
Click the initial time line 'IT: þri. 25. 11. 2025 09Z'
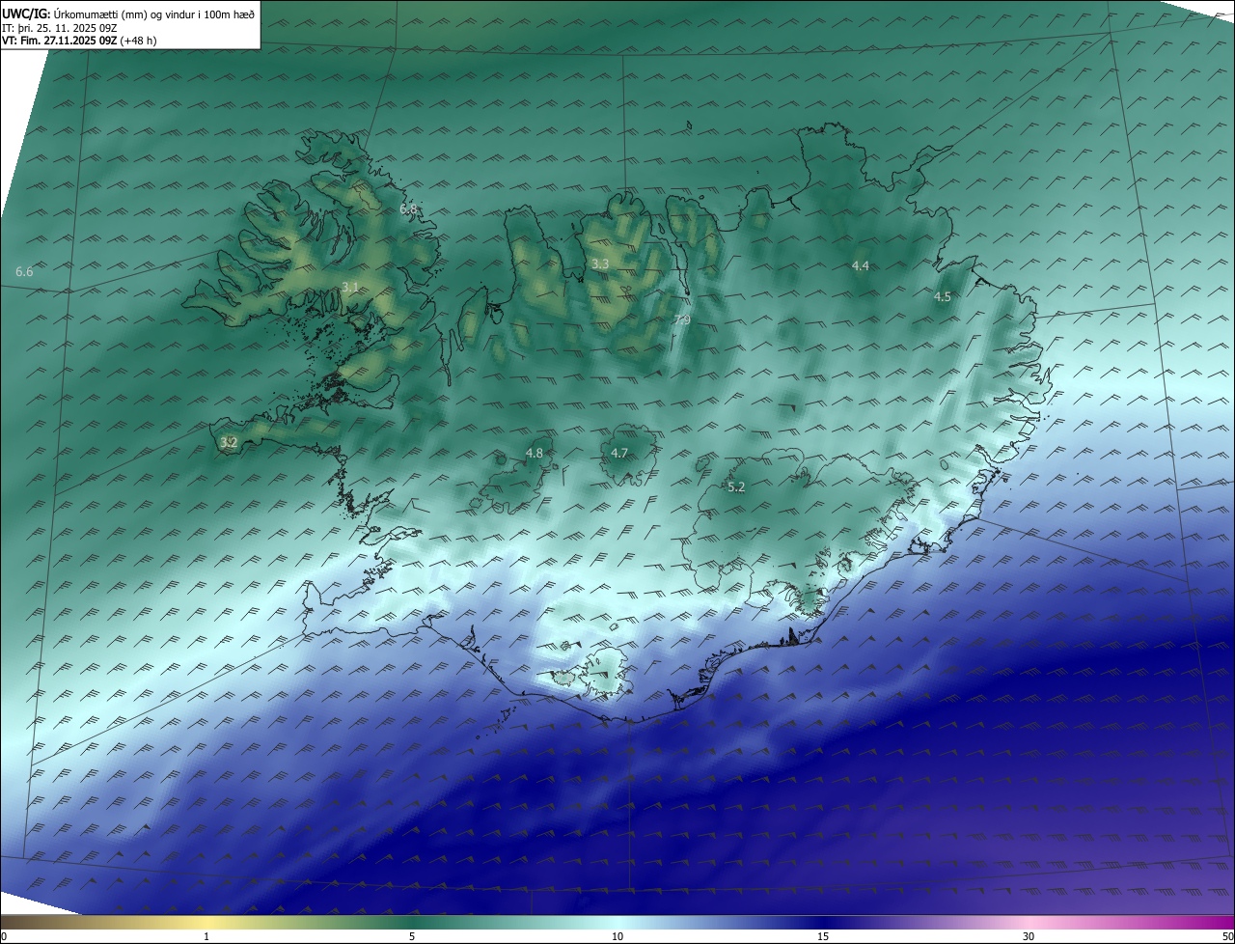tap(59, 27)
